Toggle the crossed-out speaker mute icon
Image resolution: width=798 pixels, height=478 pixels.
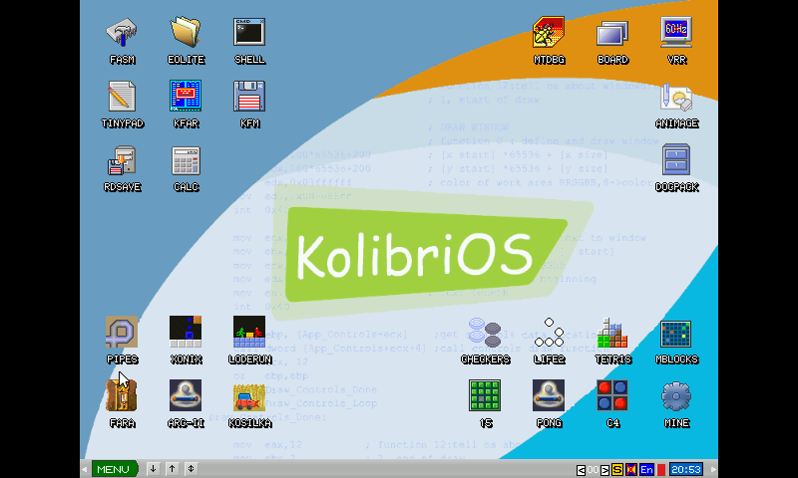tap(631, 469)
